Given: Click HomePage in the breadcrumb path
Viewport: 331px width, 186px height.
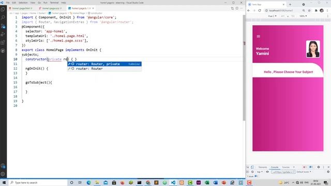Looking at the screenshot, I should click(79, 13).
